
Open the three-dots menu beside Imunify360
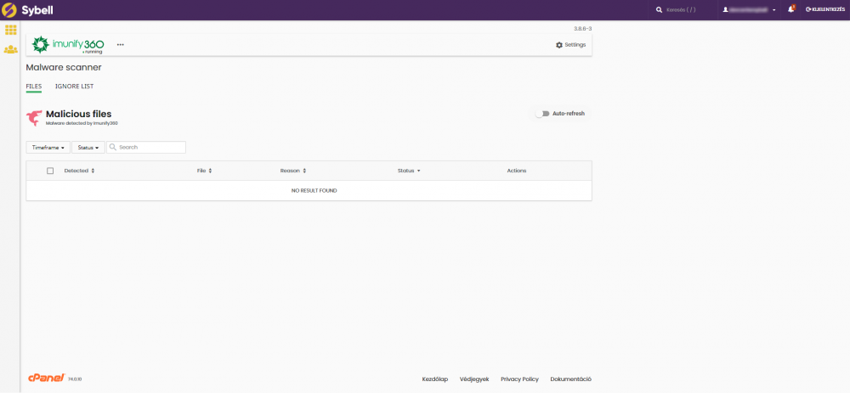click(x=121, y=45)
